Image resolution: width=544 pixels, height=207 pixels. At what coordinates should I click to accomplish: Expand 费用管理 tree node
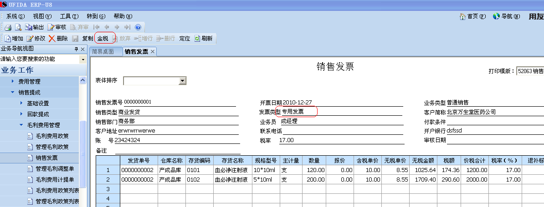click(12, 82)
